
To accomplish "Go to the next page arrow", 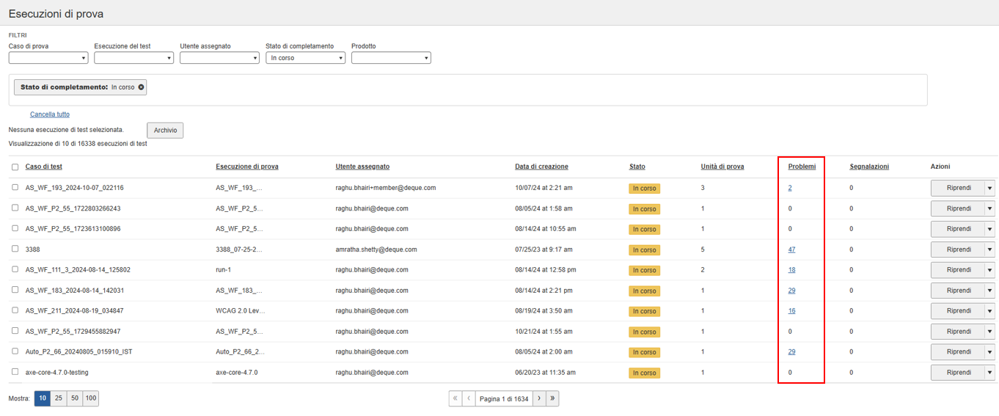I will (x=539, y=398).
